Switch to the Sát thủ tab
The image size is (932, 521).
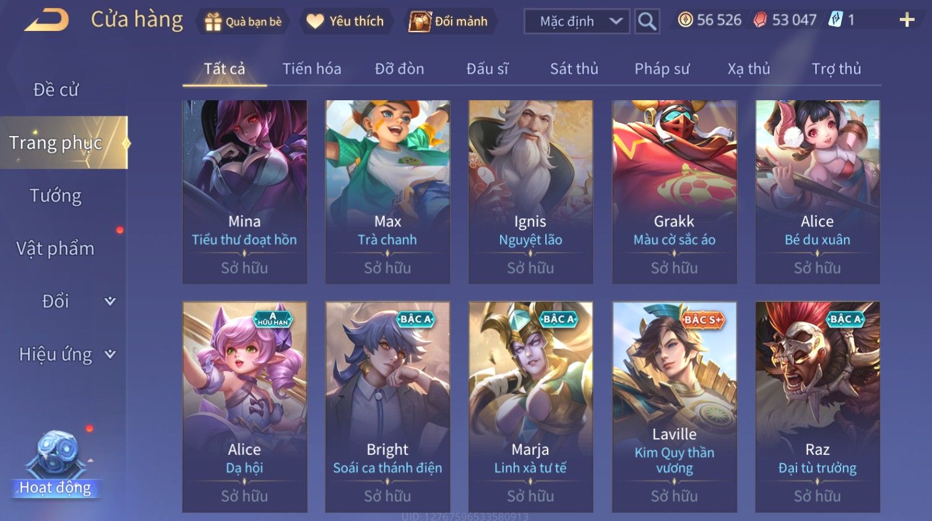[x=574, y=69]
